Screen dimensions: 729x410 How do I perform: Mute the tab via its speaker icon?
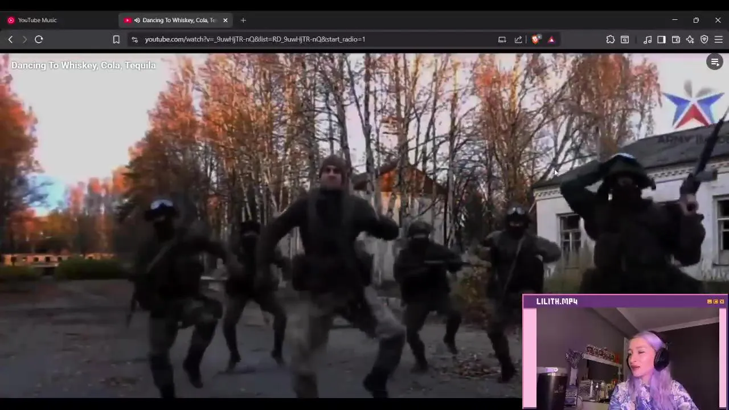click(x=137, y=20)
